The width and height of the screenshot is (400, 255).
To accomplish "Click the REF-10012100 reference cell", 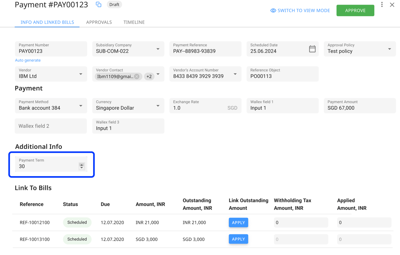I will [35, 222].
